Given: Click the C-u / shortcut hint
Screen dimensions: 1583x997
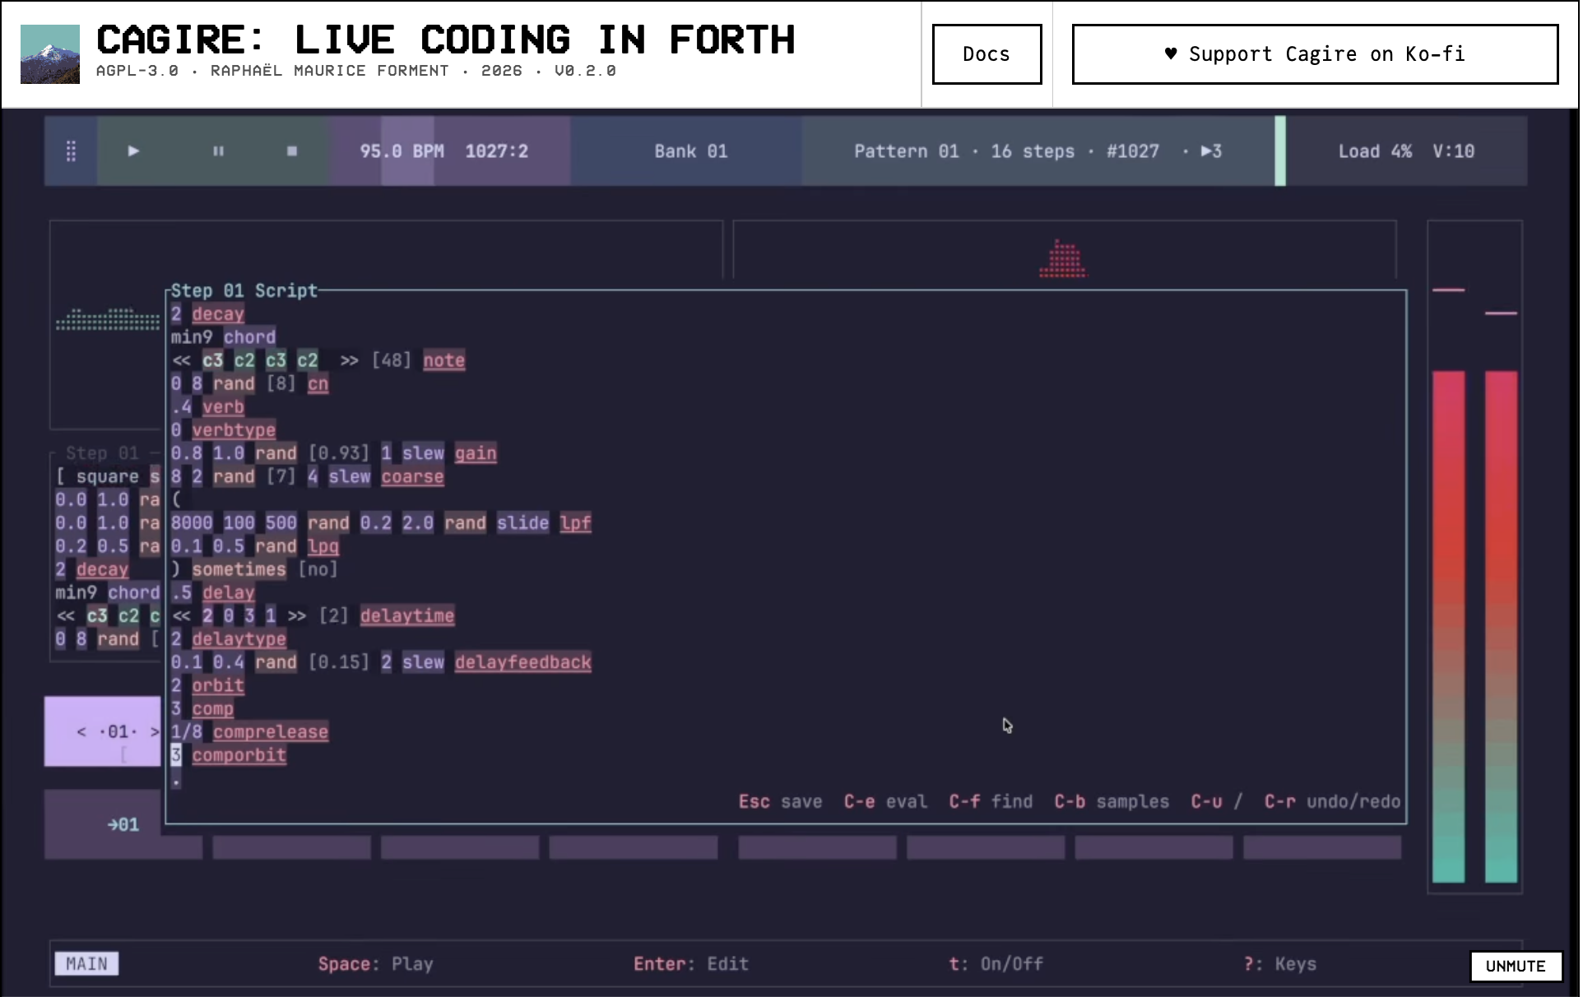Looking at the screenshot, I should (x=1219, y=802).
